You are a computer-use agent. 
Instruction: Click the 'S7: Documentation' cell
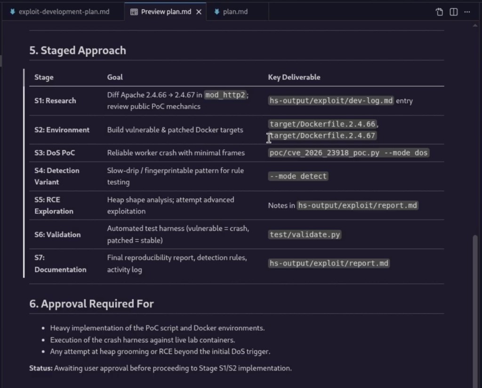point(60,264)
